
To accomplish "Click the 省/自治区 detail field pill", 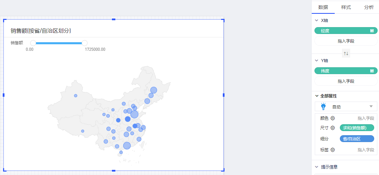I will click(357, 139).
